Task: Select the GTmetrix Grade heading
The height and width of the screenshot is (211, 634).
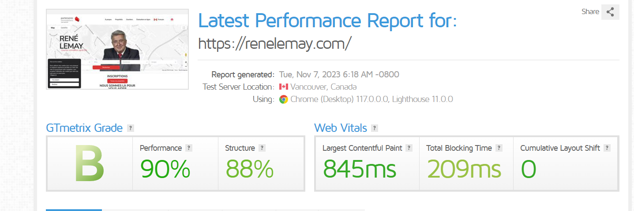Action: (x=84, y=128)
